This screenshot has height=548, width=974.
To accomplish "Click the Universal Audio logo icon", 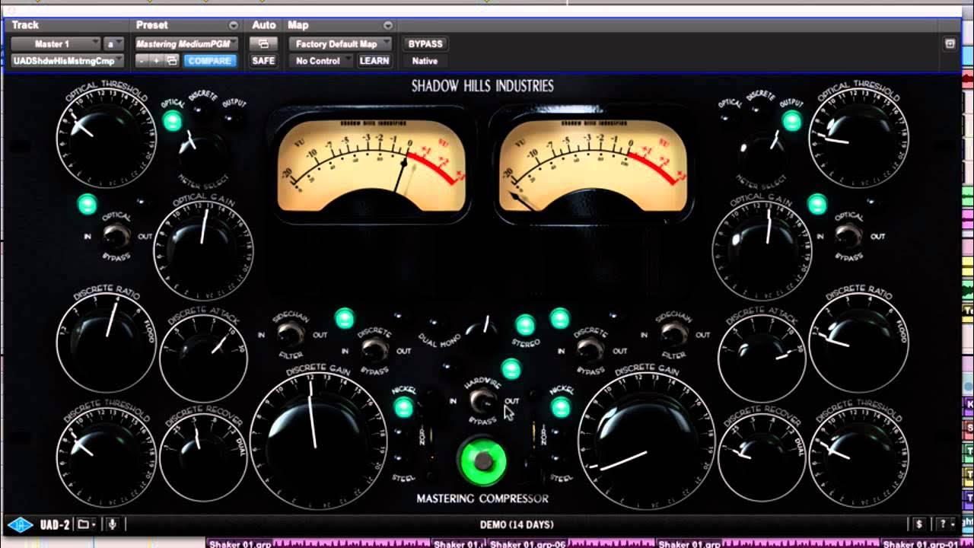I will point(20,524).
